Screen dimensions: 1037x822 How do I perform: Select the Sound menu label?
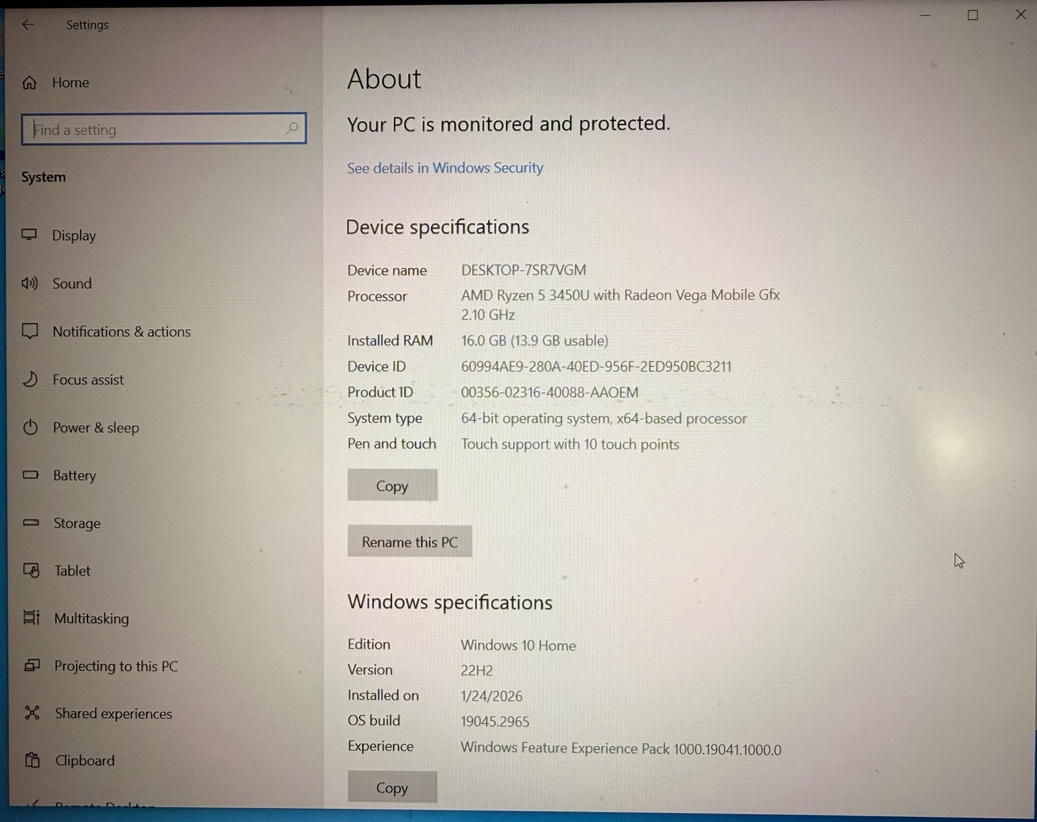tap(72, 283)
